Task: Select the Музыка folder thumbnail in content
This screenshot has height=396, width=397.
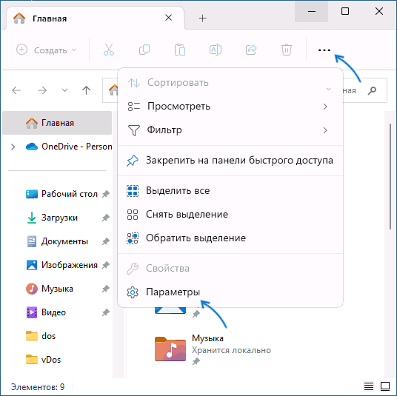Action: 170,349
